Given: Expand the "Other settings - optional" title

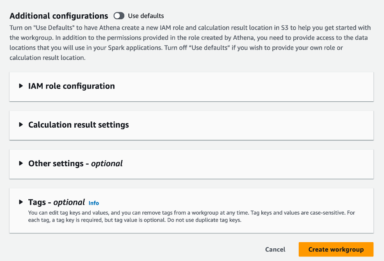Looking at the screenshot, I should tap(75, 163).
